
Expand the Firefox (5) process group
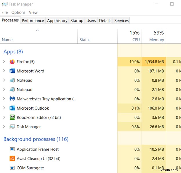pyautogui.click(x=4, y=62)
